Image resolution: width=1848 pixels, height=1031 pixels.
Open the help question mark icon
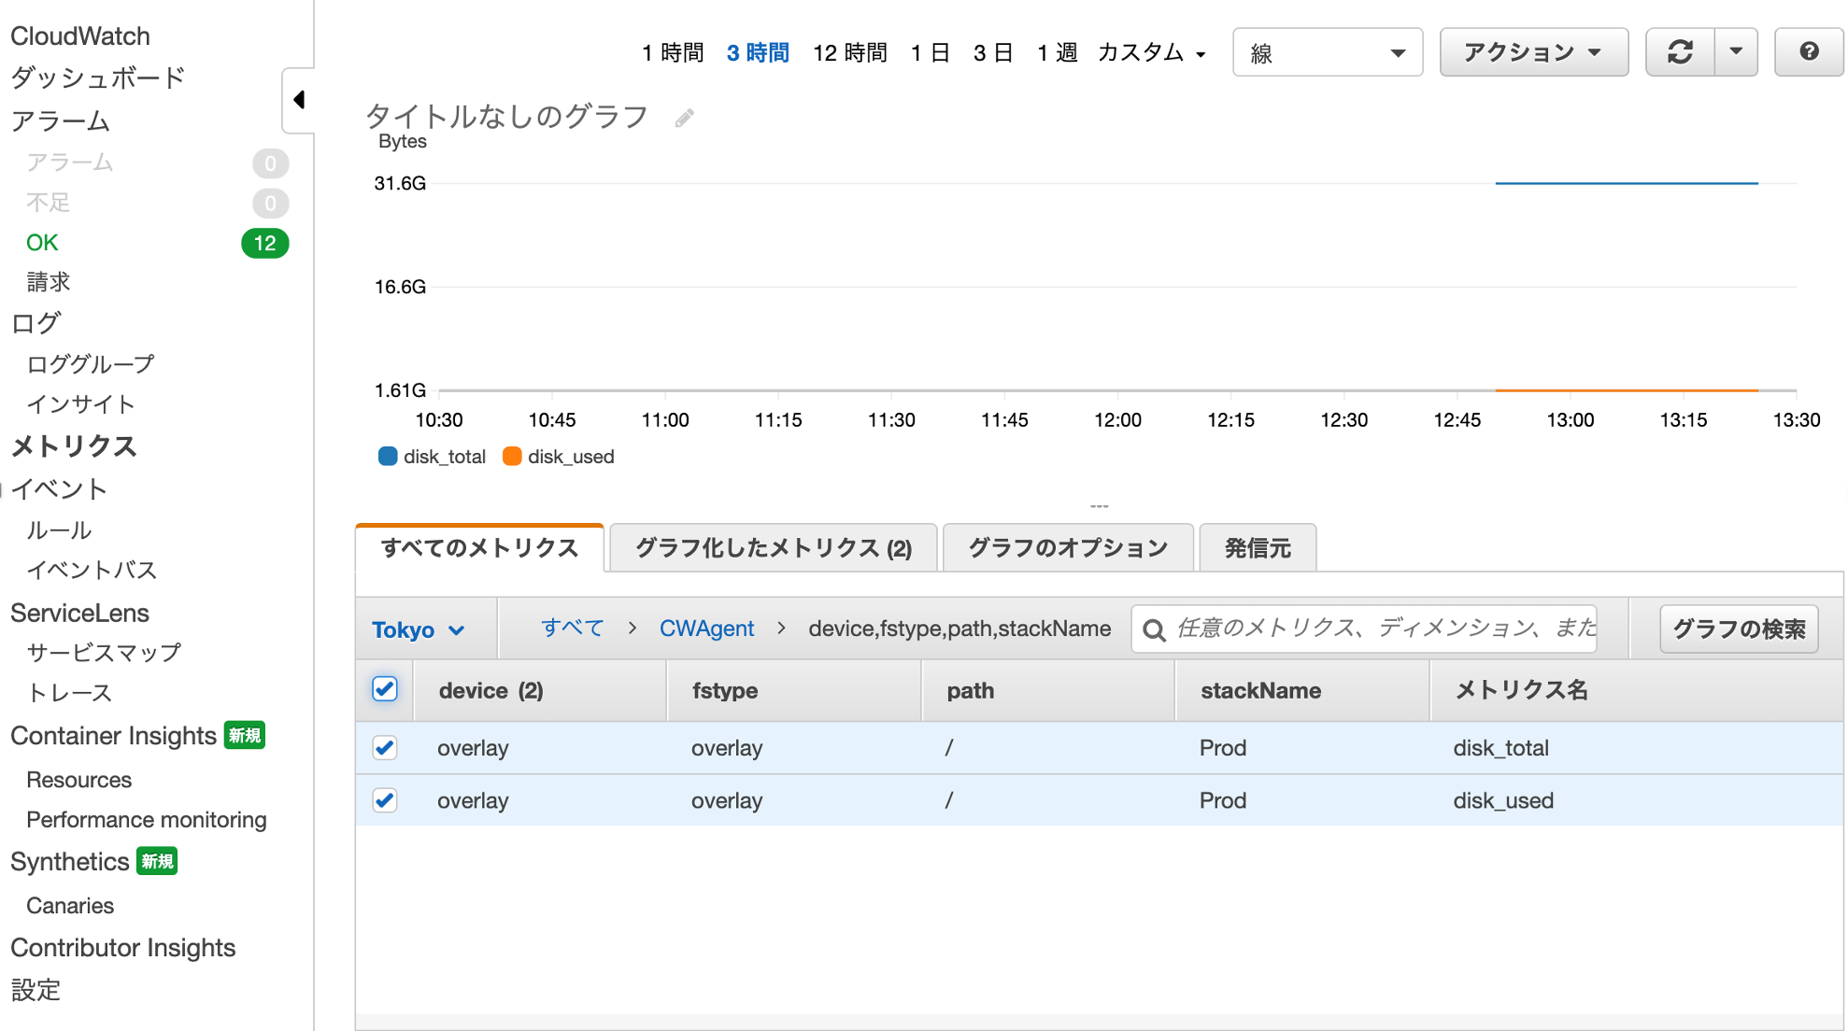[1809, 52]
